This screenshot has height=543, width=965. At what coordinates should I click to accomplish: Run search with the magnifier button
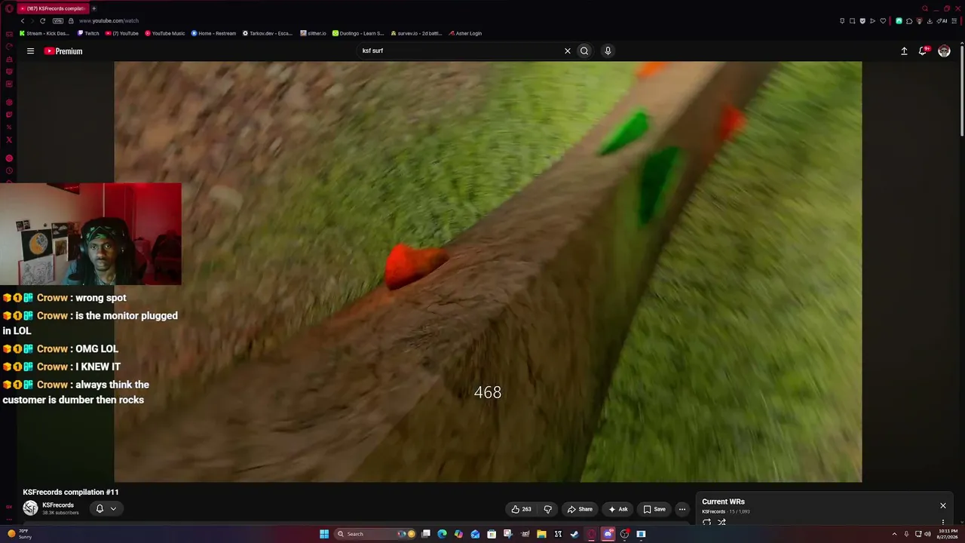[x=584, y=51]
